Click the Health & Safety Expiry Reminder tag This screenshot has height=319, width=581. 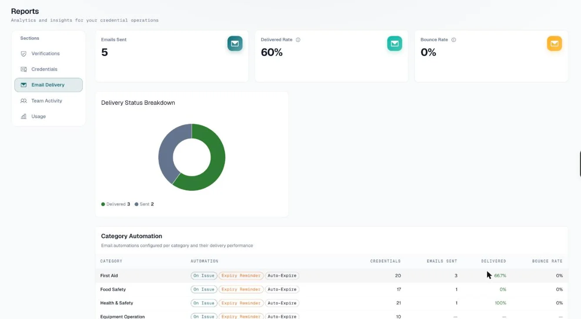tap(241, 303)
